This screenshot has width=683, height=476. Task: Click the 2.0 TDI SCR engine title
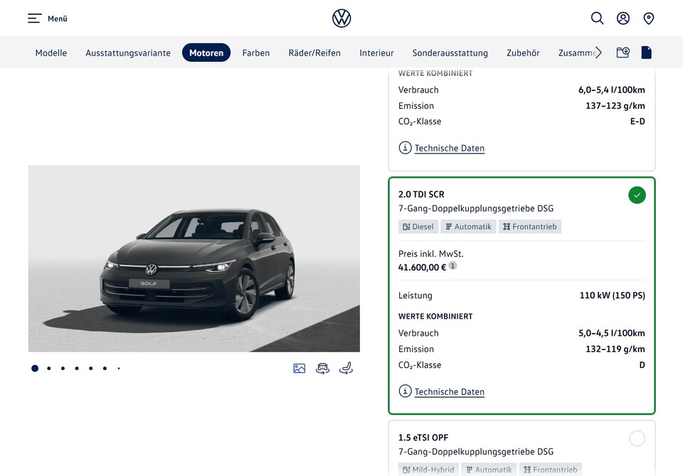[421, 194]
